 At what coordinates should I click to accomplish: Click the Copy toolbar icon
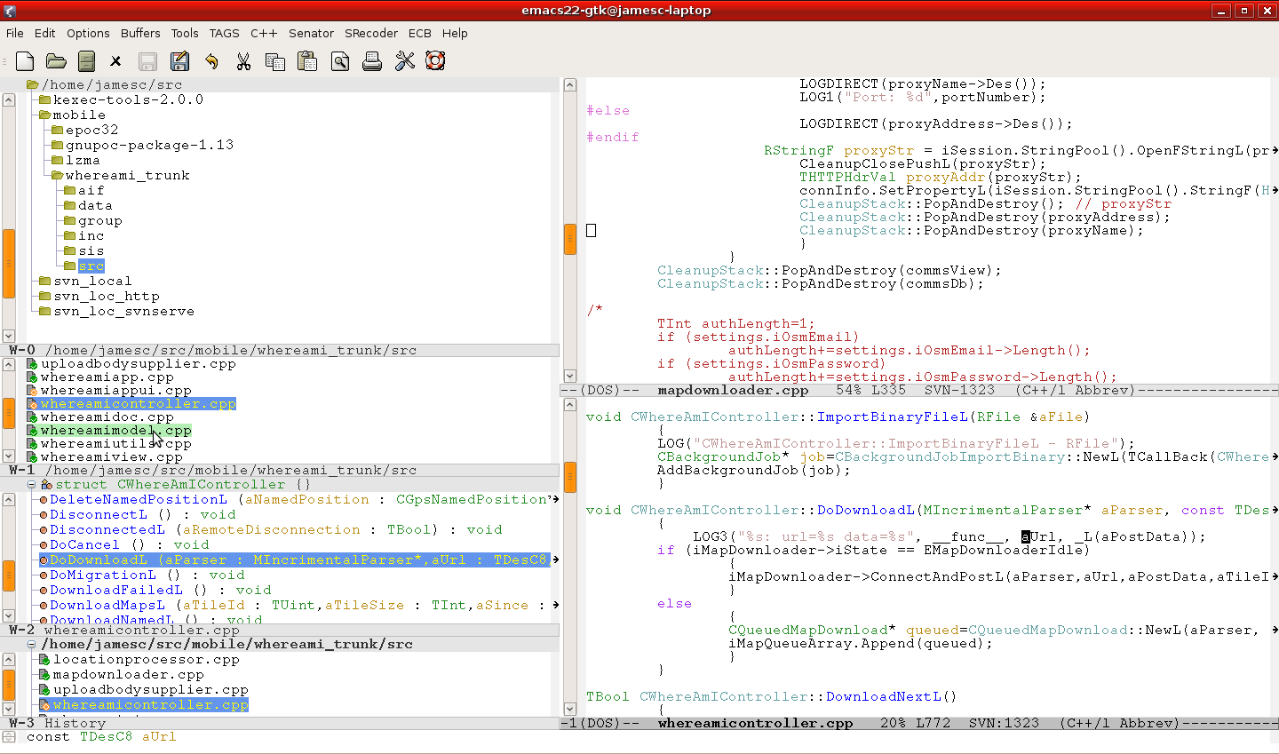click(275, 61)
